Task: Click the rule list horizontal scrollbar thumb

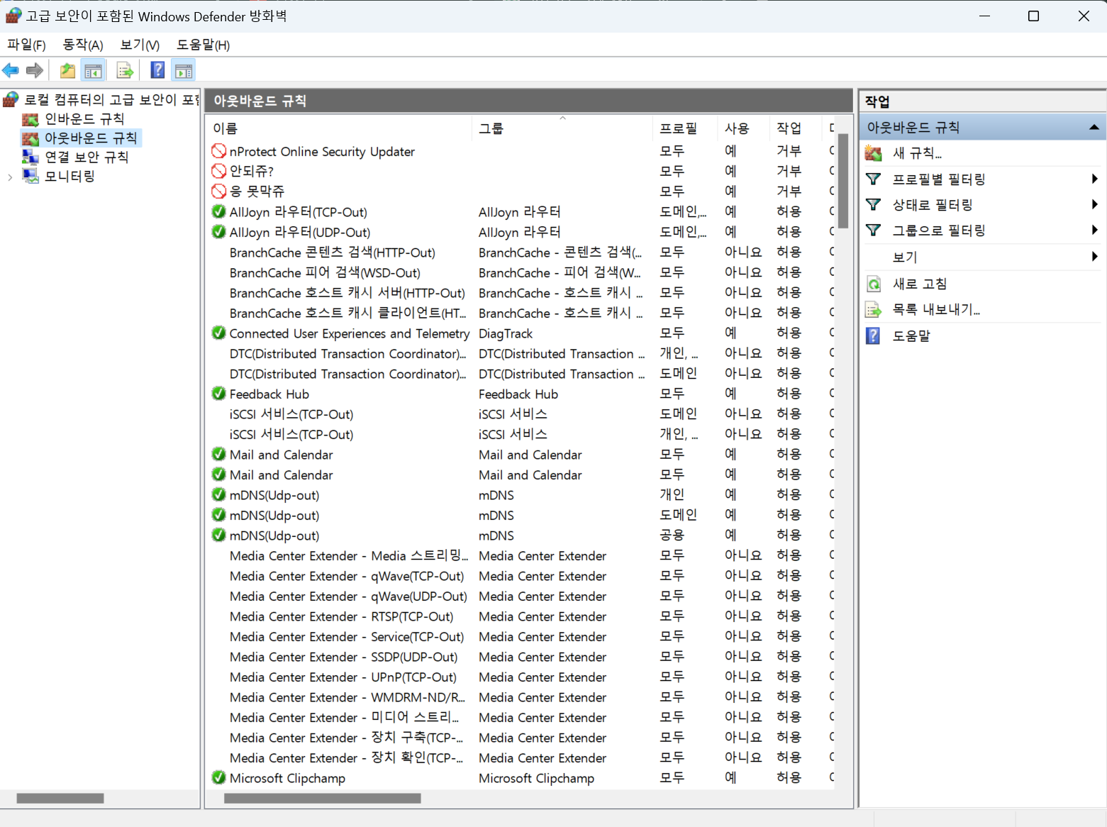Action: 323,799
